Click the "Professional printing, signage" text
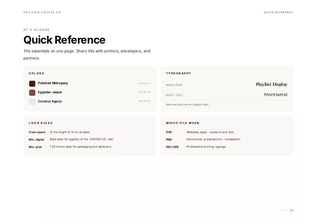 click(206, 147)
